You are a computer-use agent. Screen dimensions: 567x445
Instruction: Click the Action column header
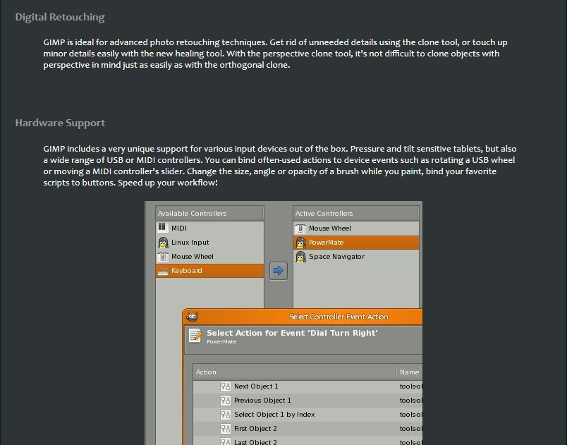coord(295,372)
